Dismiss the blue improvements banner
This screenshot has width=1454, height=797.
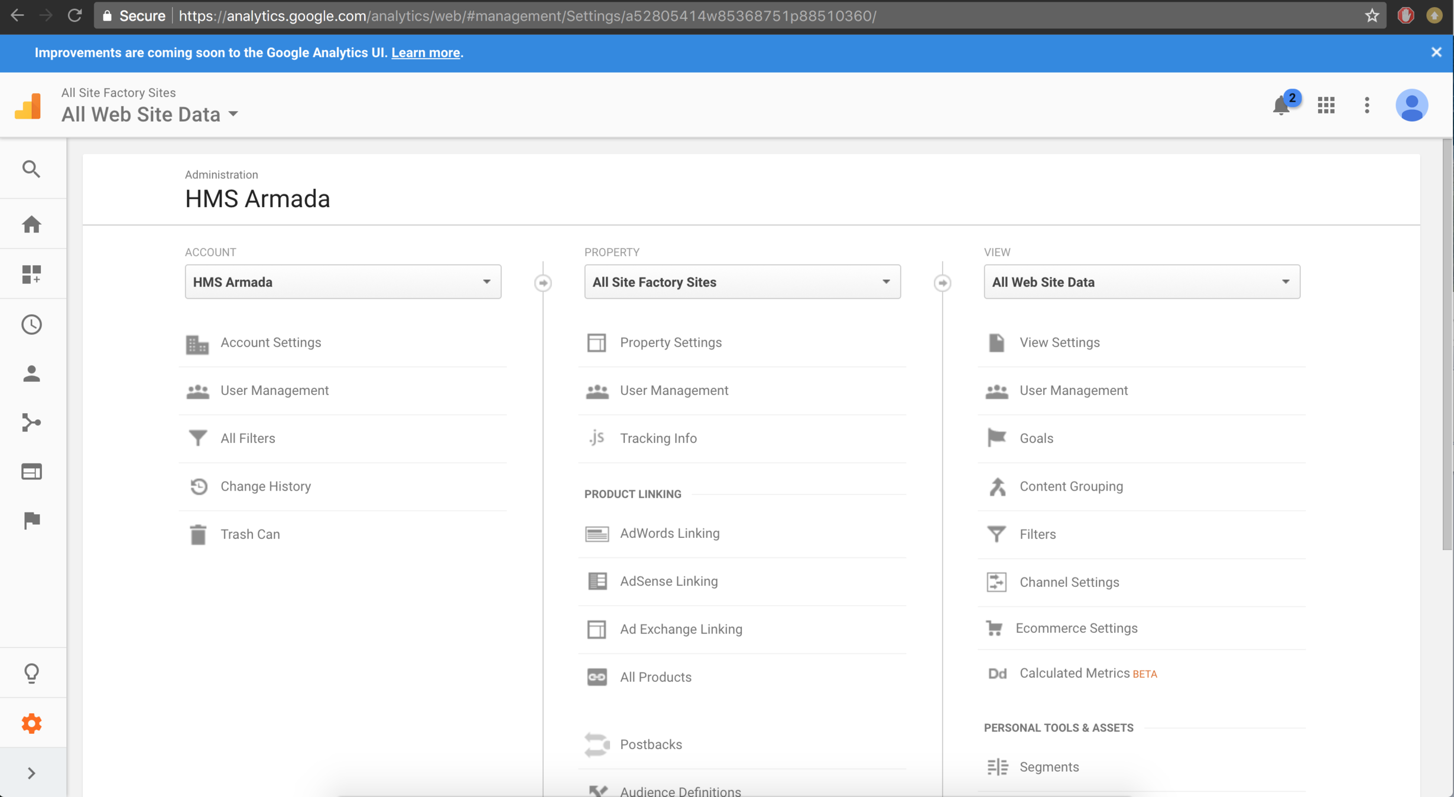1436,53
